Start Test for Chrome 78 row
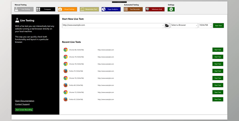The height and width of the screenshot is (121, 239). (218, 64)
